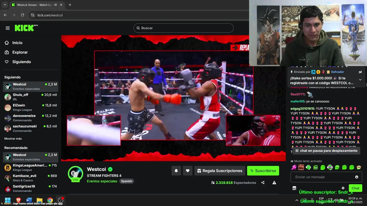
Task: Insert the mustache face emote
Action: point(301,167)
